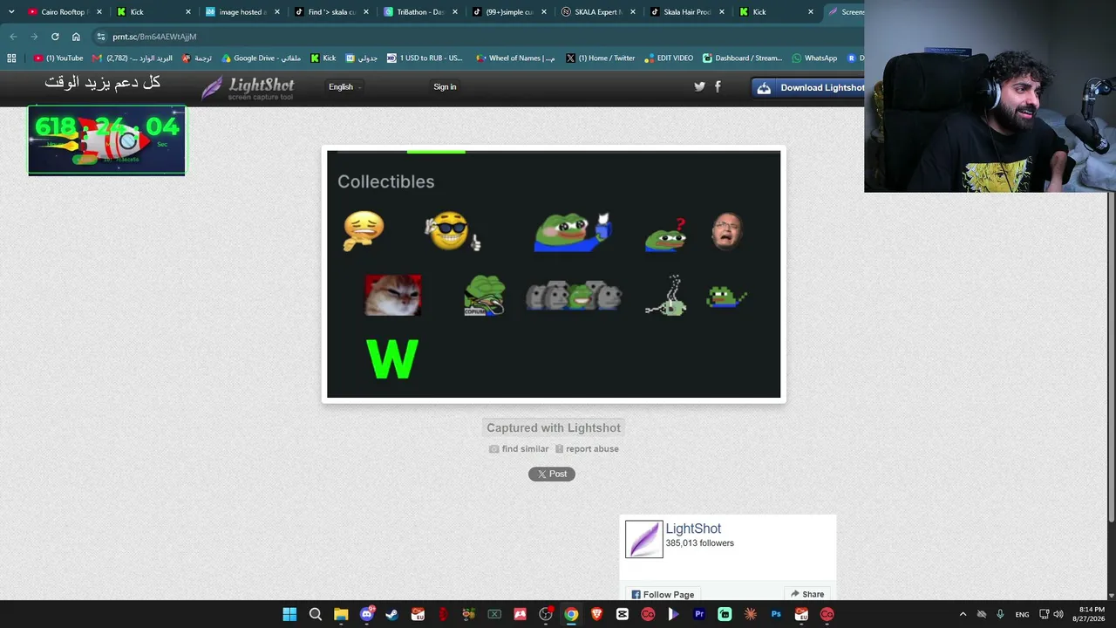Click the Follow Page button
This screenshot has width=1116, height=628.
pos(663,595)
